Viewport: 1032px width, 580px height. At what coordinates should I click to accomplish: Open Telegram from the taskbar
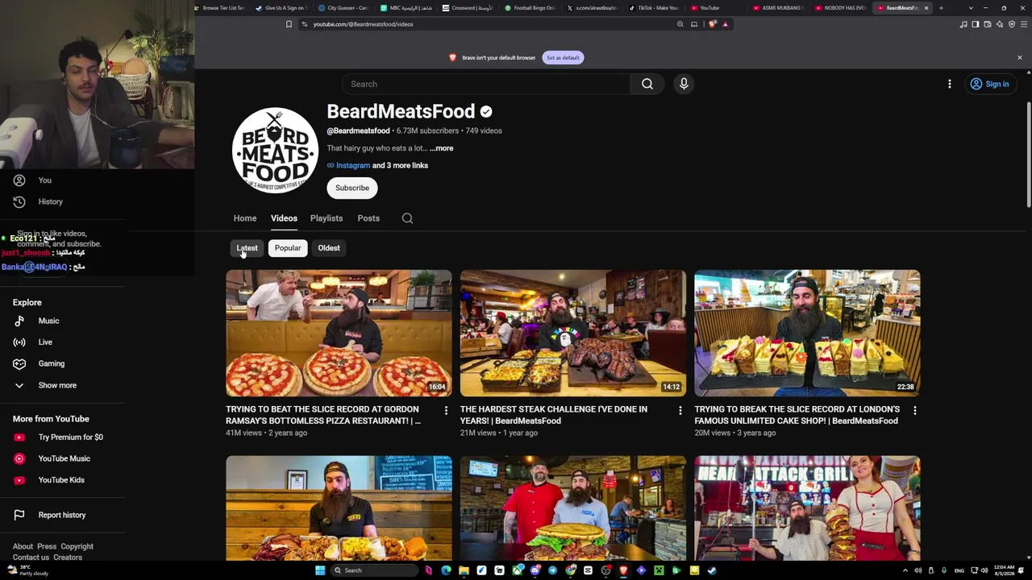[552, 570]
